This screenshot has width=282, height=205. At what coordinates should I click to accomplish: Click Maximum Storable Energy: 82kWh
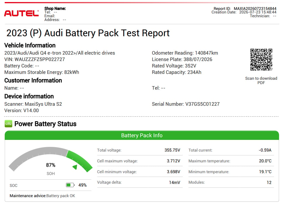pyautogui.click(x=41, y=72)
